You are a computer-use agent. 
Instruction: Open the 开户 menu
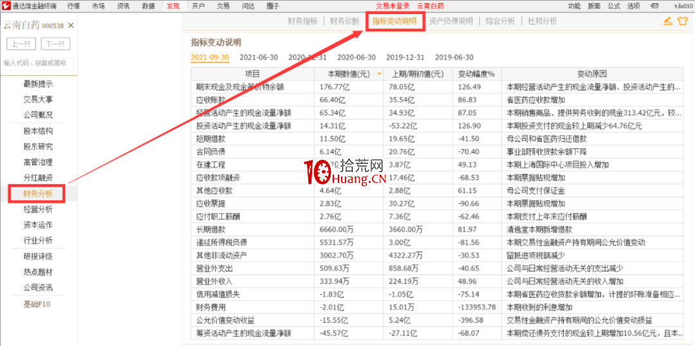click(x=199, y=6)
